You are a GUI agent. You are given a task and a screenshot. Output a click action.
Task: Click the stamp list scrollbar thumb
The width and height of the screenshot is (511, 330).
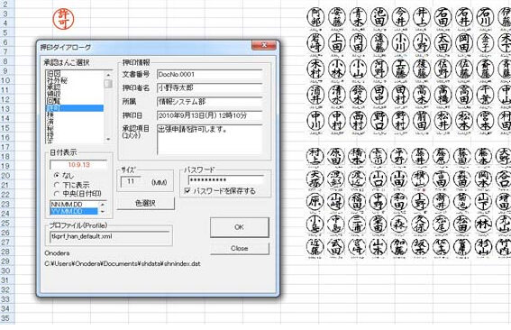108,84
